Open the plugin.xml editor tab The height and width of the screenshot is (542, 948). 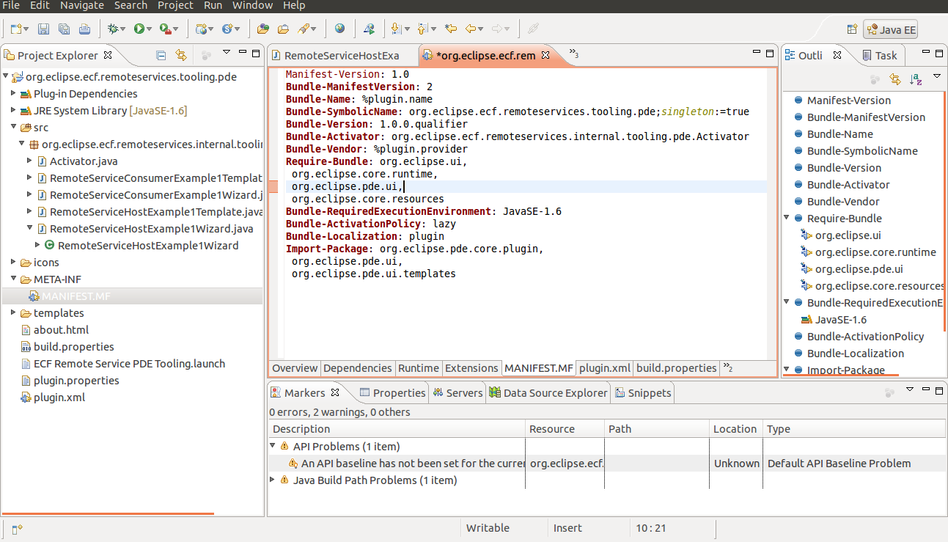(605, 368)
